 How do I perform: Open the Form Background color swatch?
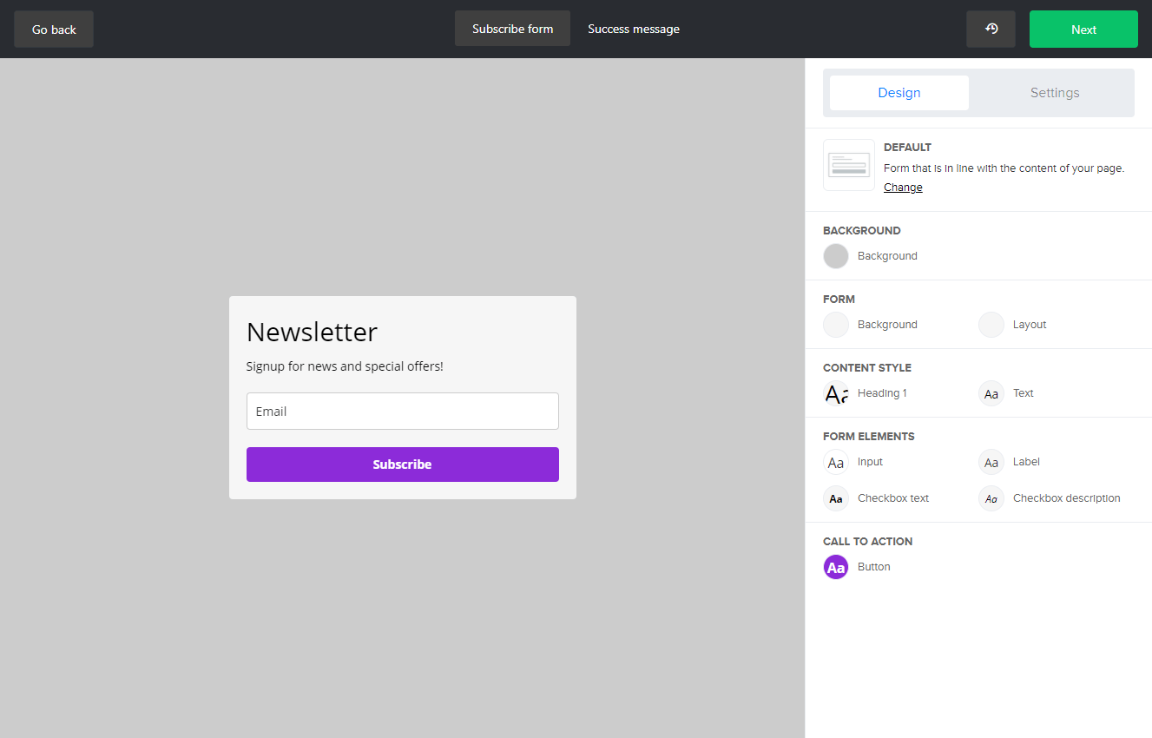836,325
